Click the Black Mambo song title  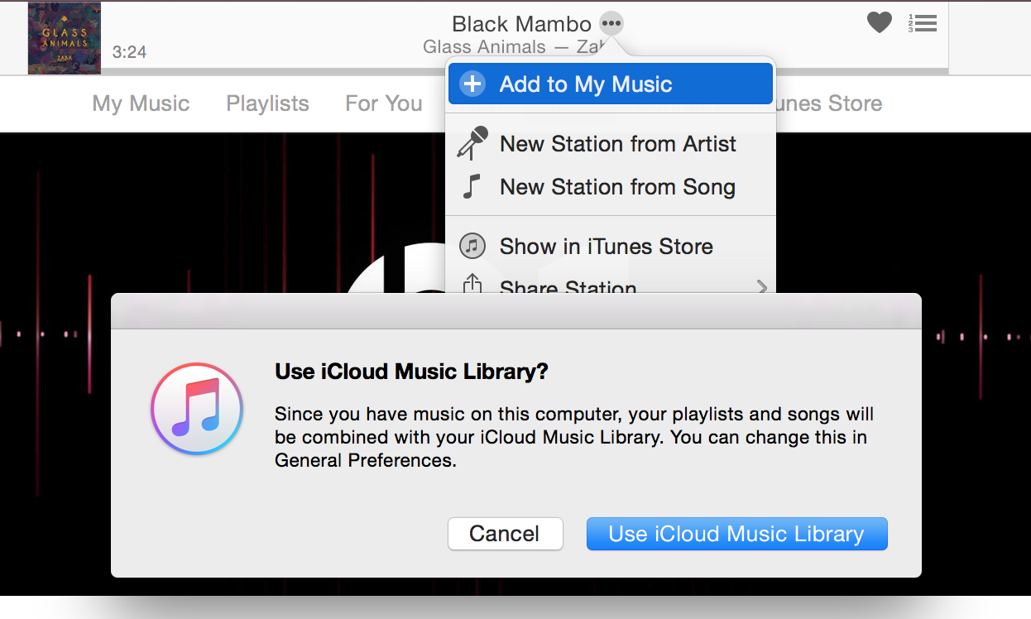522,24
